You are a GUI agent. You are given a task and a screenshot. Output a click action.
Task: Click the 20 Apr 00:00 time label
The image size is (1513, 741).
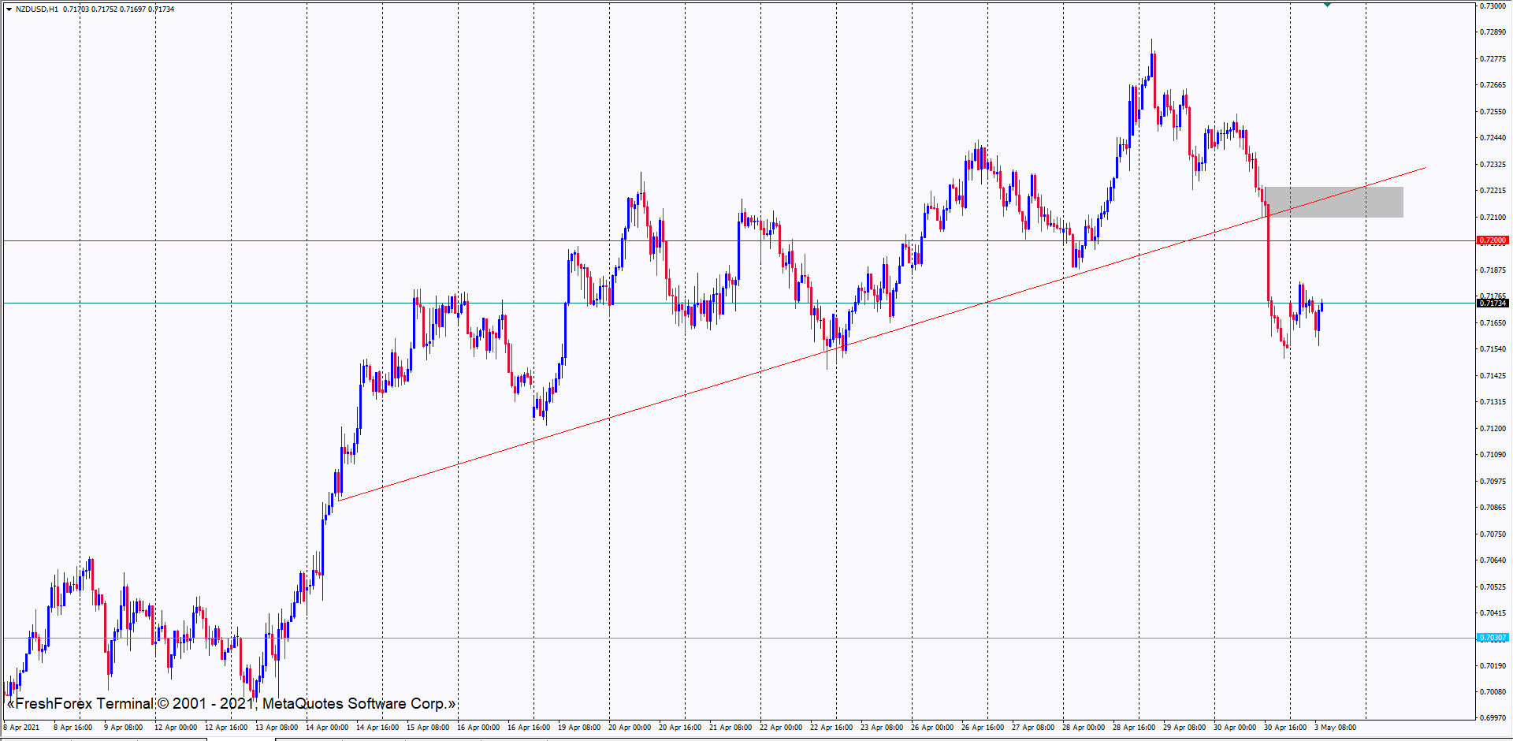[629, 728]
